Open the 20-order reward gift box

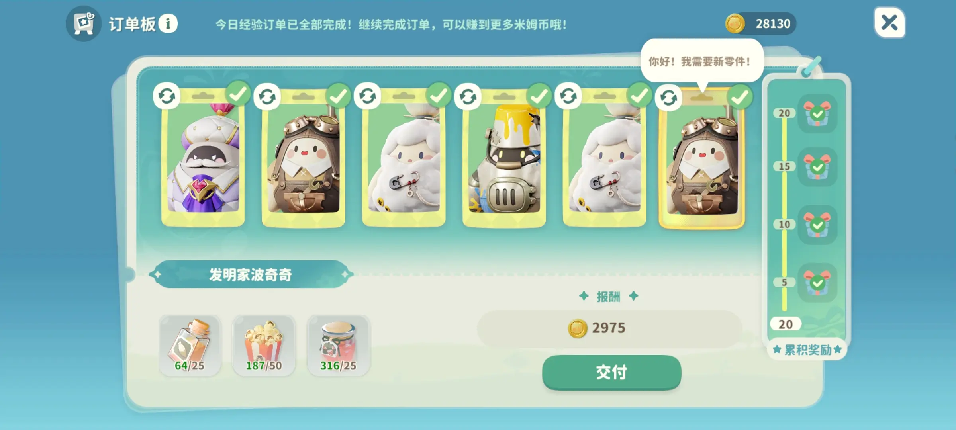click(817, 113)
